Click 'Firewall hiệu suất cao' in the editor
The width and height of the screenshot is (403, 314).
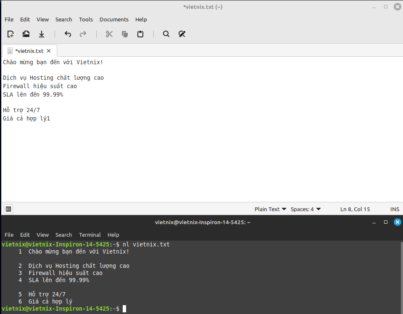[40, 86]
